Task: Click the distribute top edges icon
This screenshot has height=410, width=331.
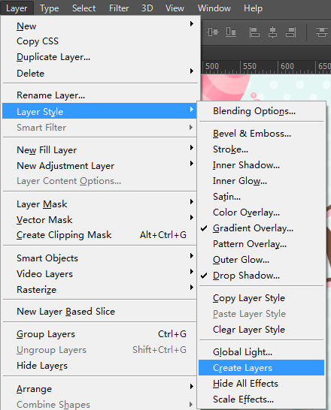Action: pos(321,32)
